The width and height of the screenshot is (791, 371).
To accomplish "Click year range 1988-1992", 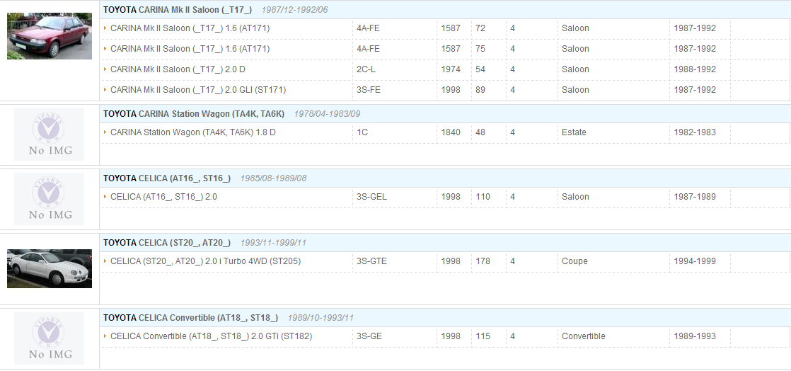I will [695, 69].
